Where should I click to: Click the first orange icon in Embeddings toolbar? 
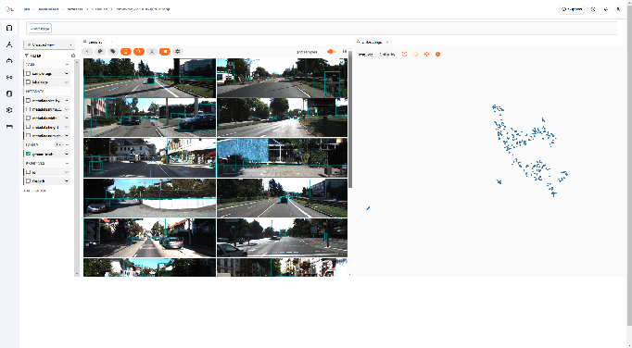click(405, 54)
